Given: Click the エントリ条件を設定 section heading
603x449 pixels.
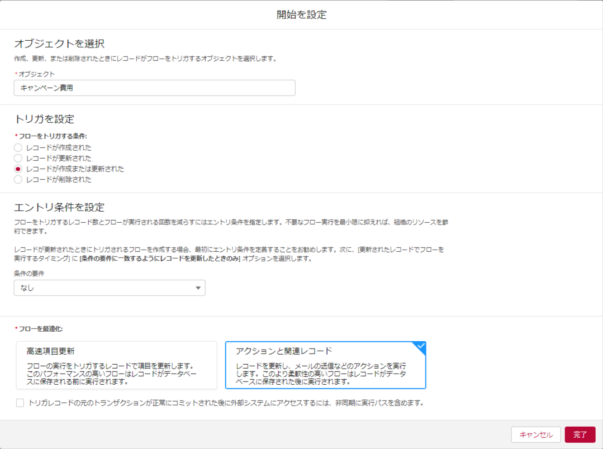Looking at the screenshot, I should (x=59, y=207).
